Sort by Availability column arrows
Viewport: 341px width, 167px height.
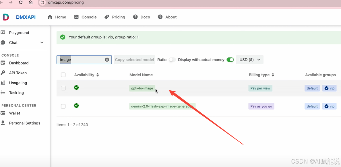[x=98, y=75]
